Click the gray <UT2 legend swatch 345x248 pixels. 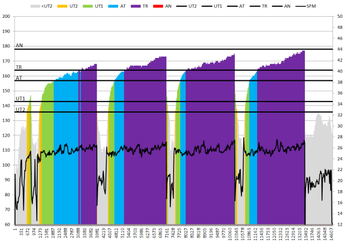click(x=34, y=5)
